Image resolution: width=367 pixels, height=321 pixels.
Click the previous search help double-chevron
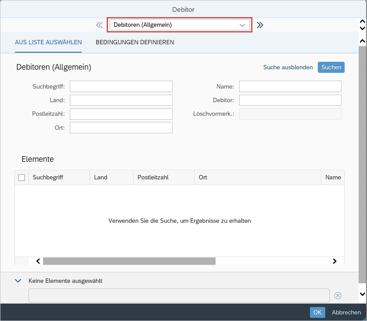tap(99, 25)
